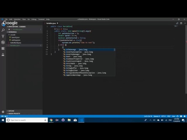The width and height of the screenshot is (187, 140).
Task: Open Chrome from the taskbar
Action: 51,120
